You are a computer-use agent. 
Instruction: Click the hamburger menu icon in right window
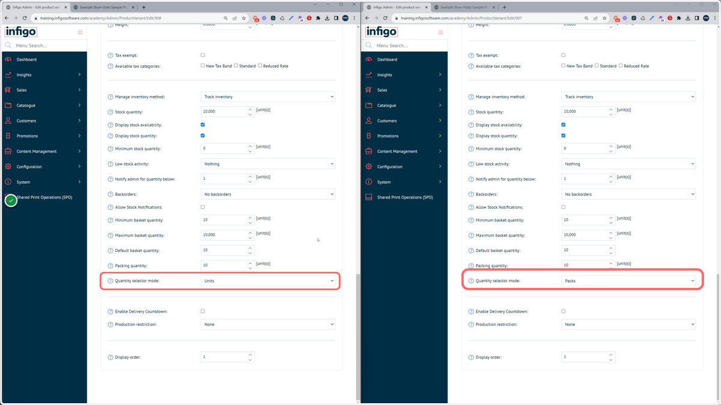440,32
